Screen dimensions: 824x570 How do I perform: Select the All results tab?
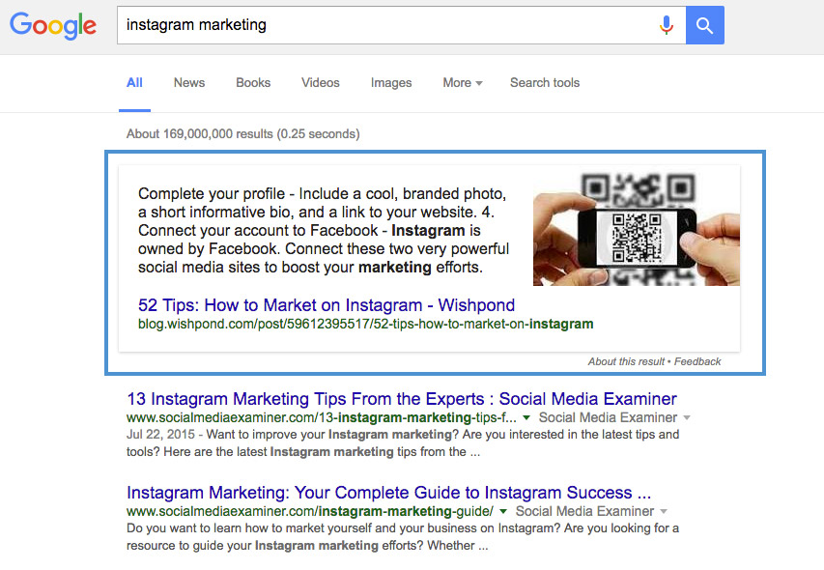click(x=134, y=82)
